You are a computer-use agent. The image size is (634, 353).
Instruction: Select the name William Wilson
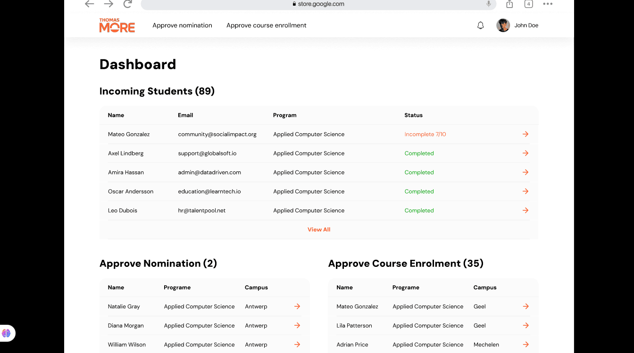[x=127, y=345]
